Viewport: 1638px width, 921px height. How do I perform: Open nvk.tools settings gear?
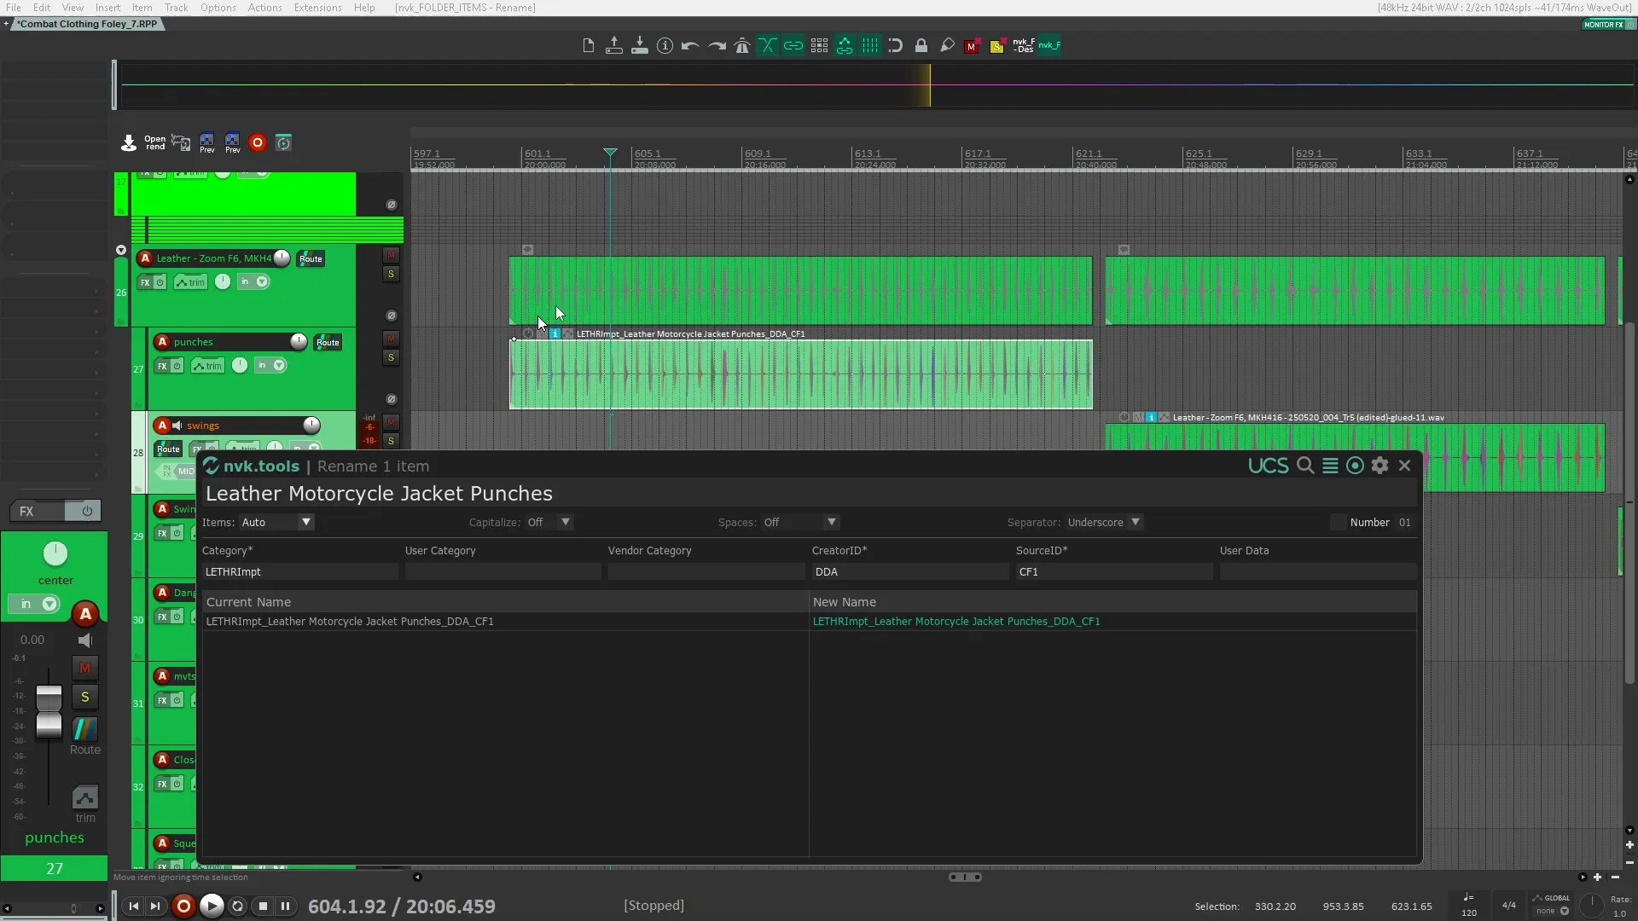point(1380,466)
